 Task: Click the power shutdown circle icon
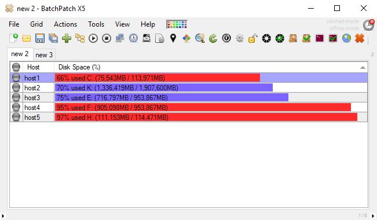click(226, 38)
